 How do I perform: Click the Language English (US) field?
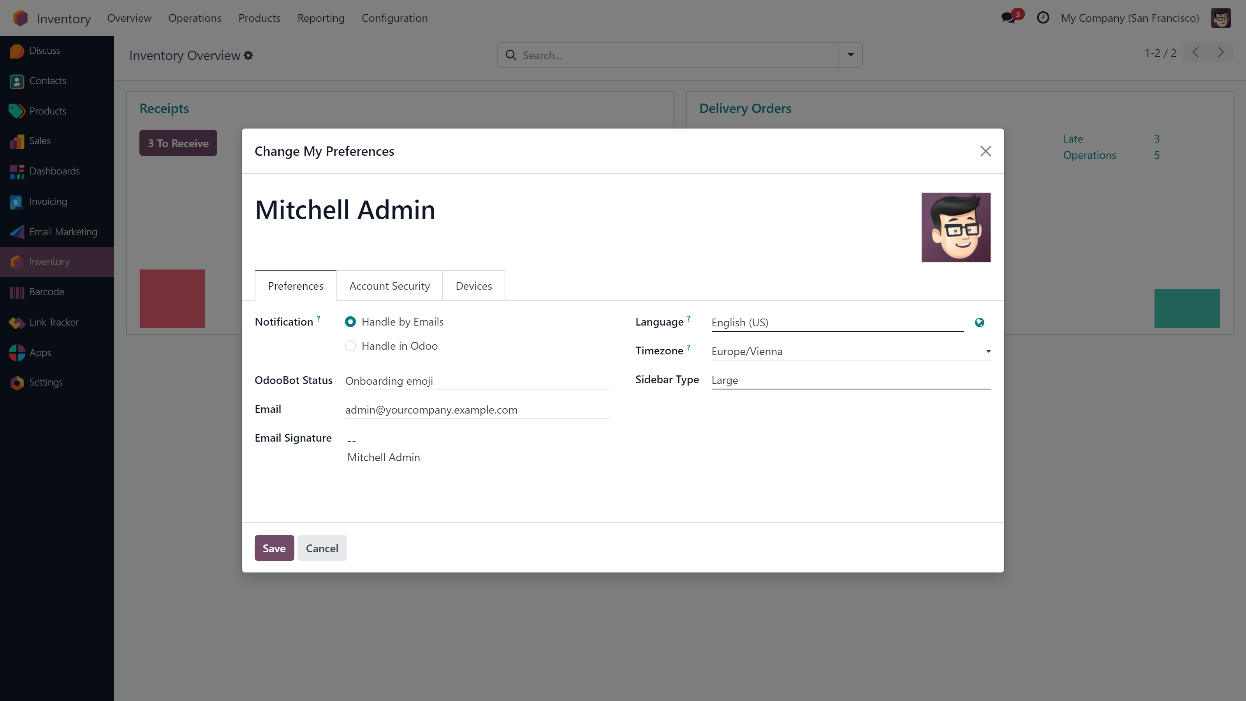point(837,323)
